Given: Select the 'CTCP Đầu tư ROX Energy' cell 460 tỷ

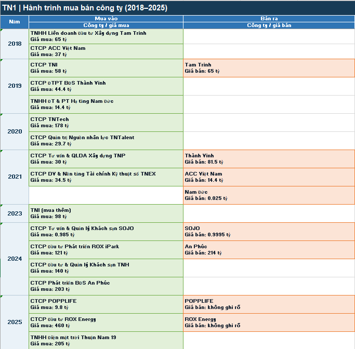Looking at the screenshot, I should [x=106, y=323].
